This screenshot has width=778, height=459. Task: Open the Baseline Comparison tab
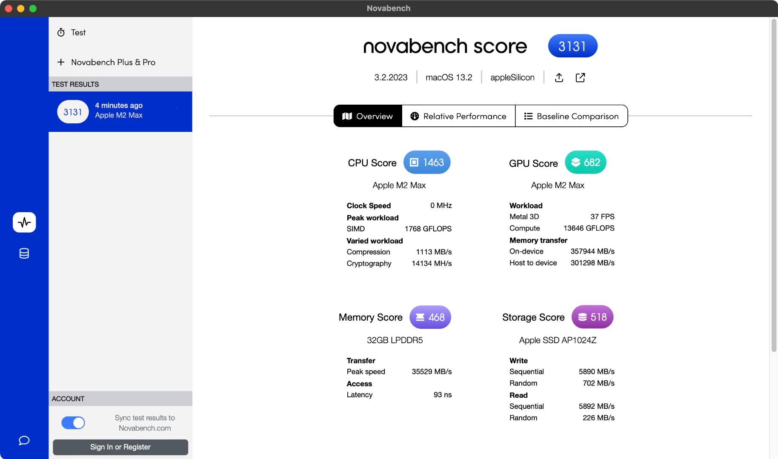pos(571,116)
